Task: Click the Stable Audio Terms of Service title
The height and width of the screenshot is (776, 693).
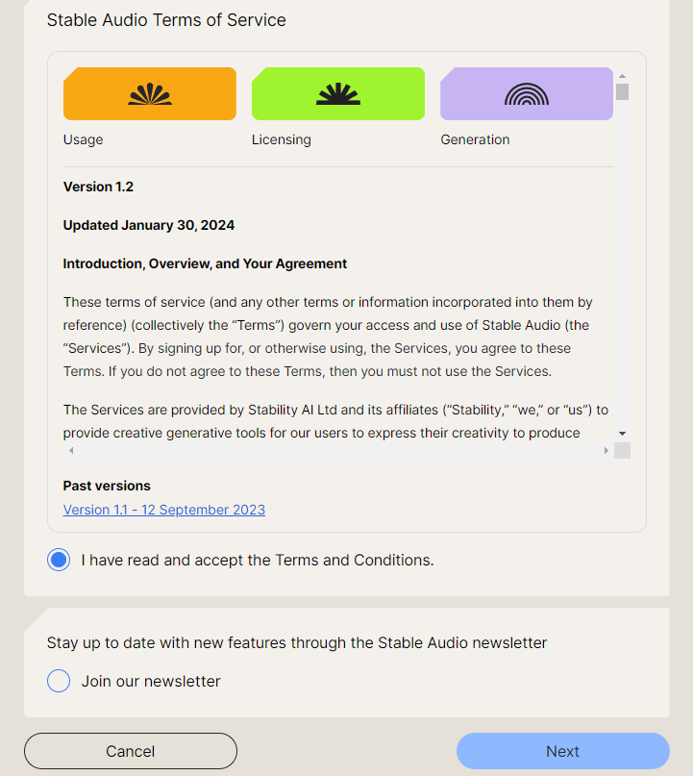Action: [x=166, y=20]
